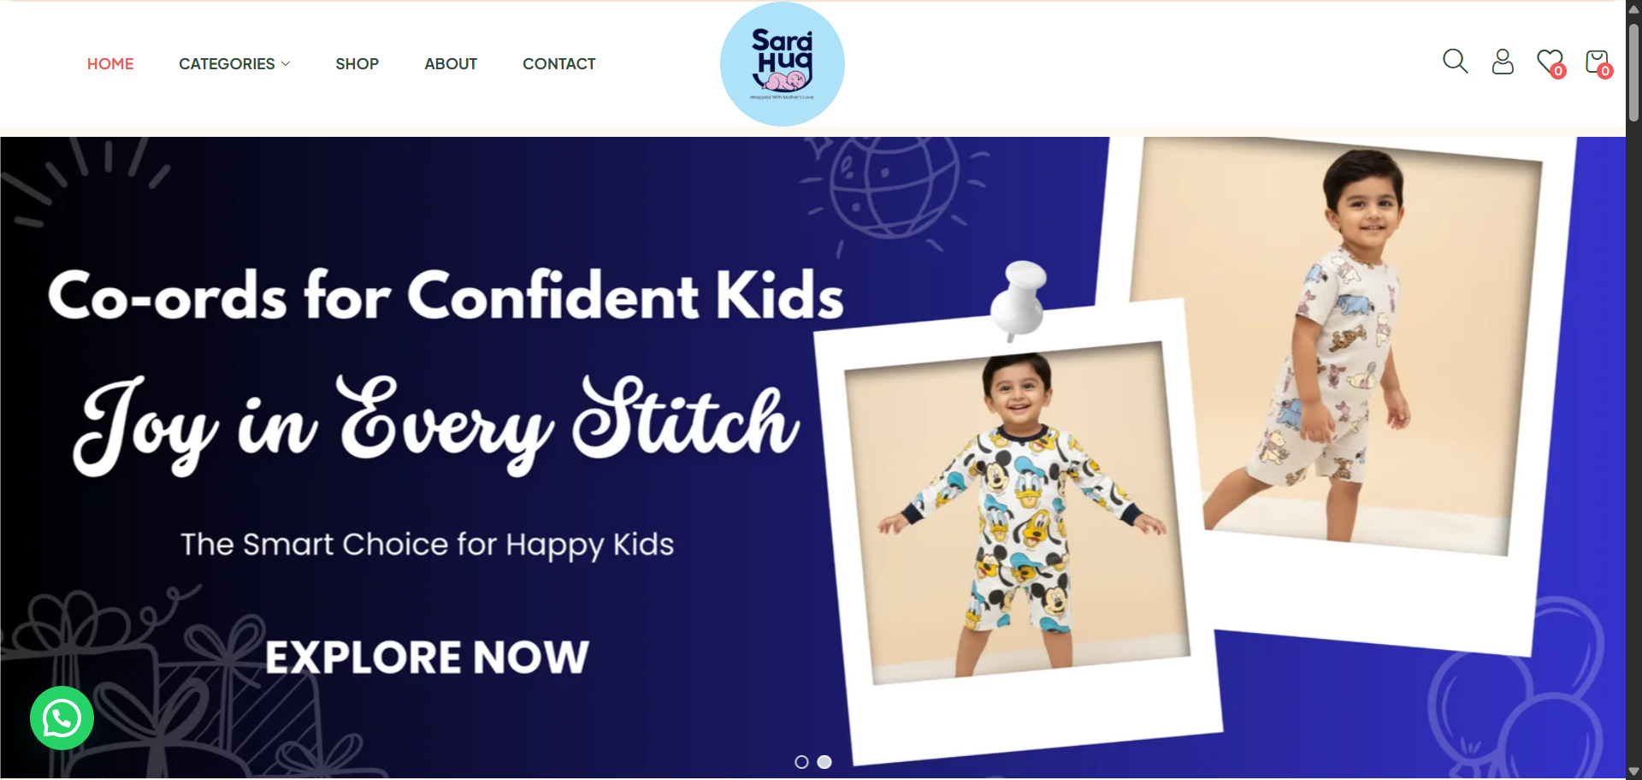Open the user account icon
This screenshot has width=1642, height=780.
tap(1503, 62)
